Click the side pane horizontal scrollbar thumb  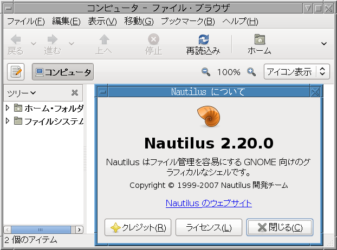click(x=41, y=229)
